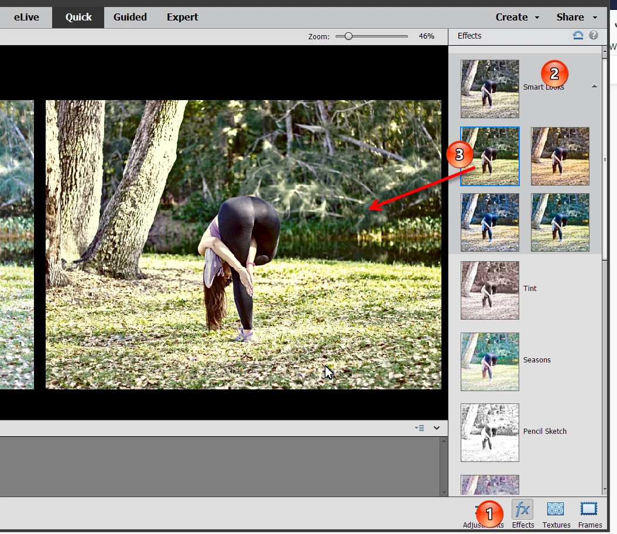The height and width of the screenshot is (534, 617).
Task: Open the Guided mode tab
Action: point(130,18)
